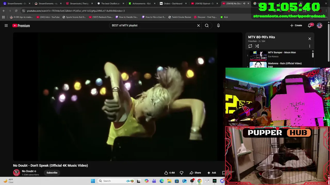View site information icon in address bar
The height and width of the screenshot is (185, 330).
[x=24, y=11]
